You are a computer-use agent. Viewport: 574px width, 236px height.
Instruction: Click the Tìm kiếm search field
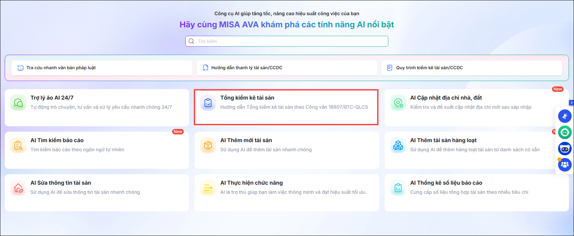tap(287, 41)
